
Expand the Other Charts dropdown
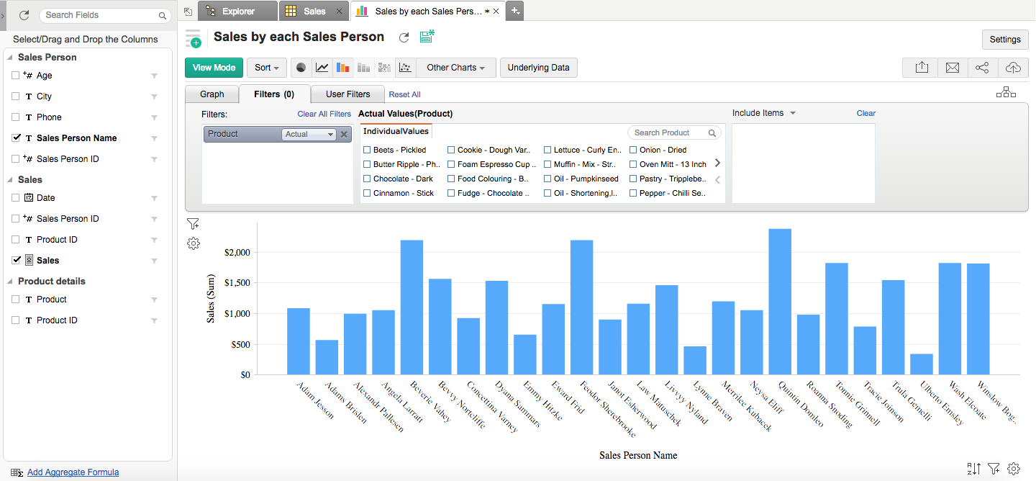point(455,67)
